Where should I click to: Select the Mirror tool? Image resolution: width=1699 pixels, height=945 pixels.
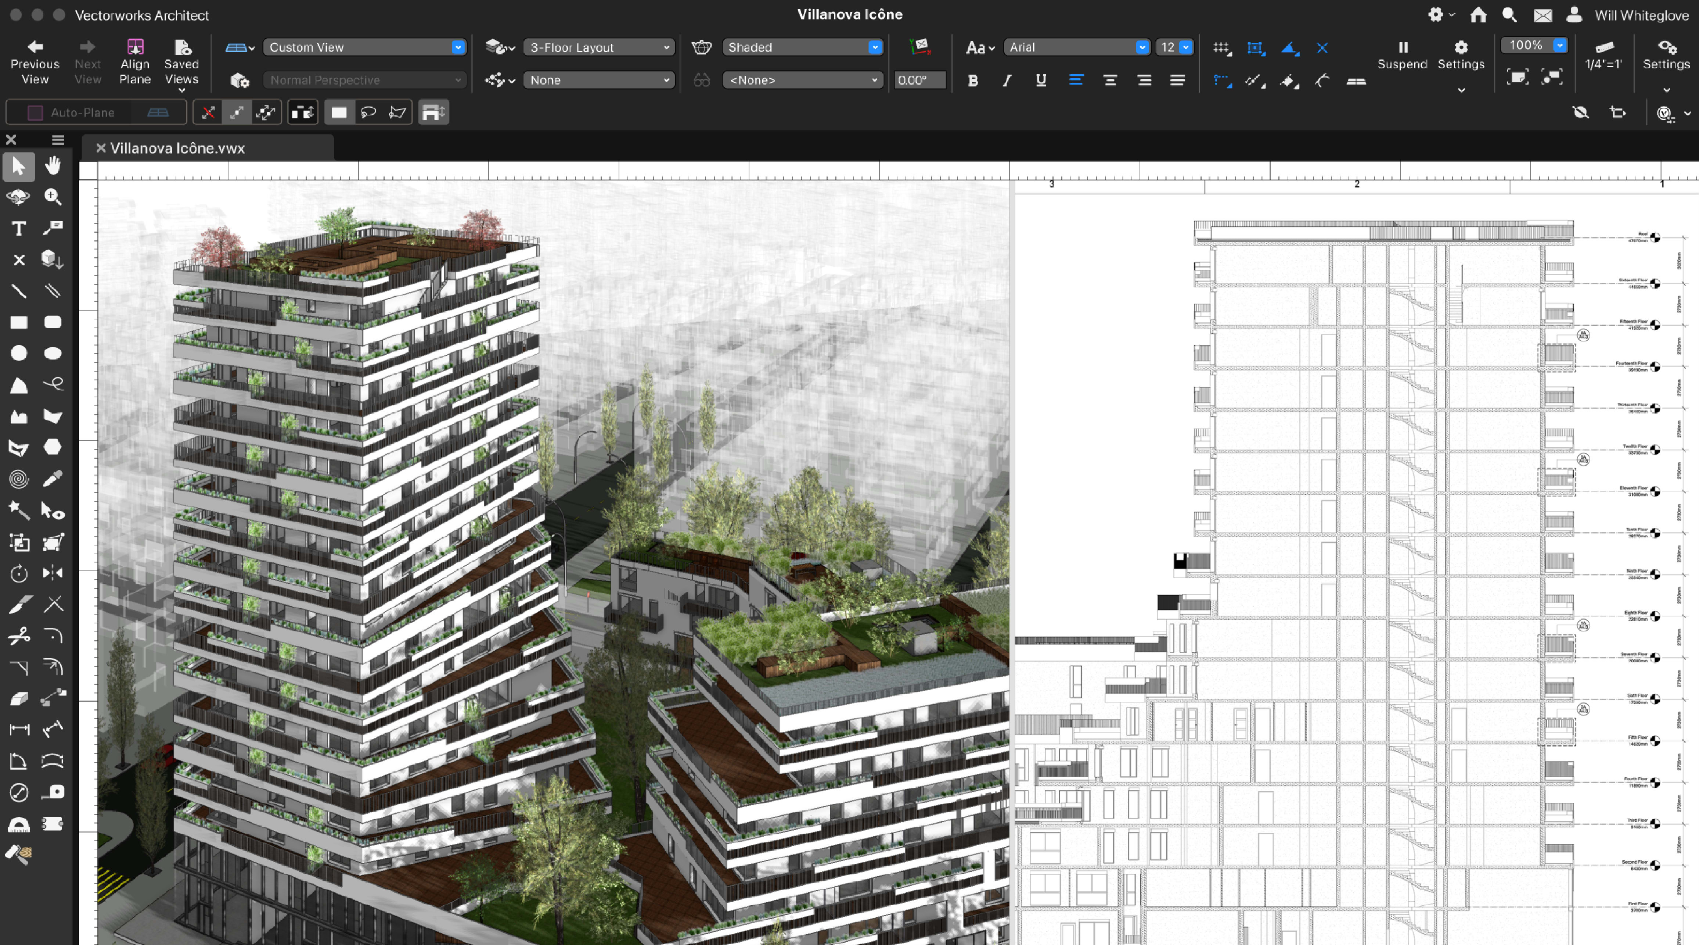53,573
